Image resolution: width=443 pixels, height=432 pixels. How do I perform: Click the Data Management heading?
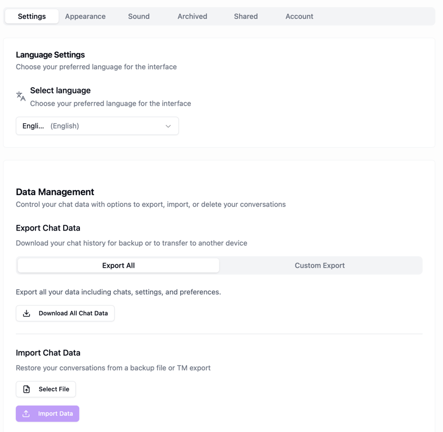coord(55,192)
